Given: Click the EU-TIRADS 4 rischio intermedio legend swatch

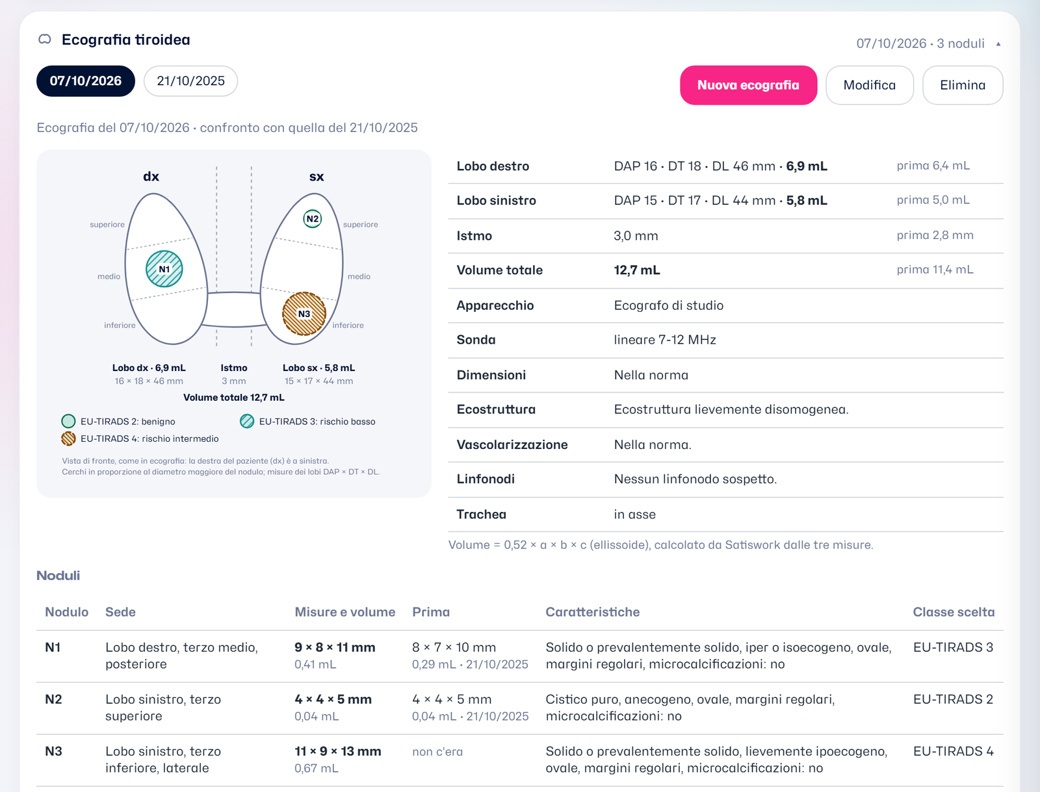Looking at the screenshot, I should [68, 439].
